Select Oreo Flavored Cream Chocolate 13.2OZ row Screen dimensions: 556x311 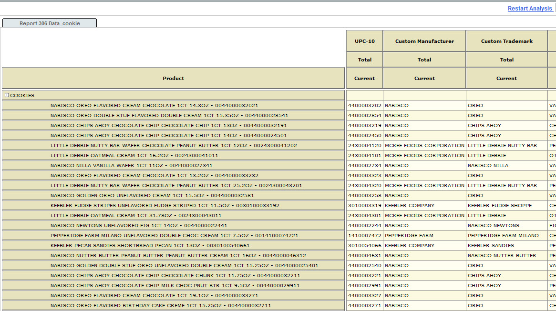click(x=174, y=175)
